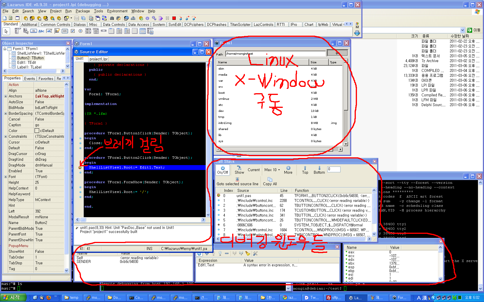Select the TRadioButton palette component
Viewport: 484px width, 302px height.
click(x=81, y=31)
